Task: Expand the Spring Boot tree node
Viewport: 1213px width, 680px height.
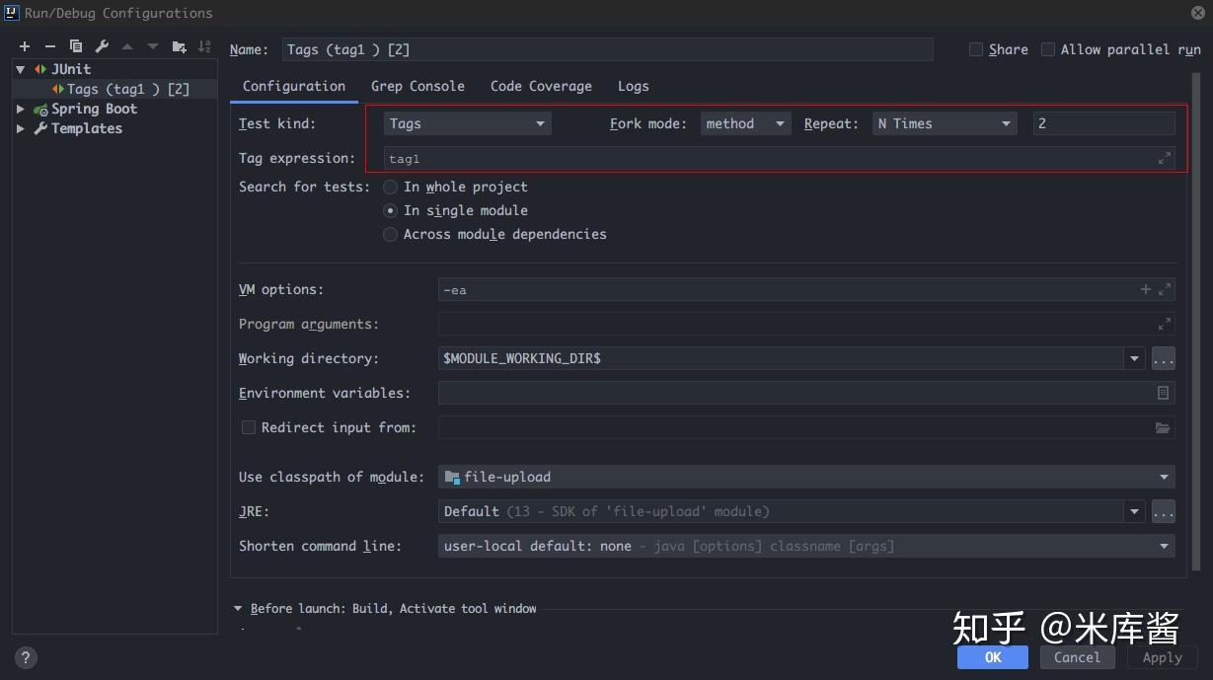Action: pyautogui.click(x=20, y=109)
